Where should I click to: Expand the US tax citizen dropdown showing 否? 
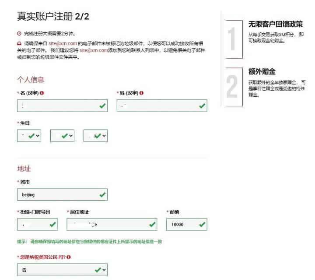click(x=62, y=270)
